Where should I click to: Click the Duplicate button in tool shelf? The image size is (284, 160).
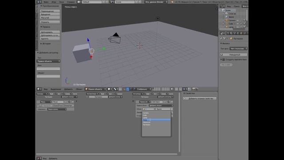tap(50, 32)
